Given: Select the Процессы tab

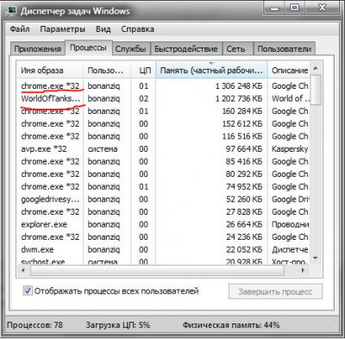Looking at the screenshot, I should [x=88, y=47].
